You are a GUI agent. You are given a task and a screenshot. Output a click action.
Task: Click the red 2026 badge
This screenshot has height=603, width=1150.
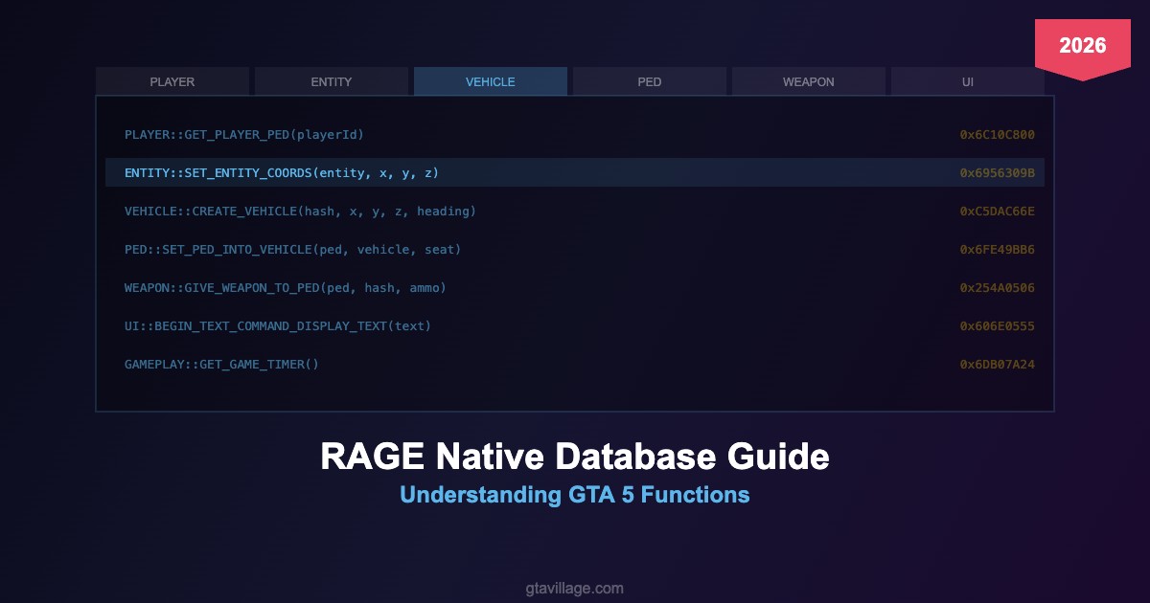click(1083, 46)
